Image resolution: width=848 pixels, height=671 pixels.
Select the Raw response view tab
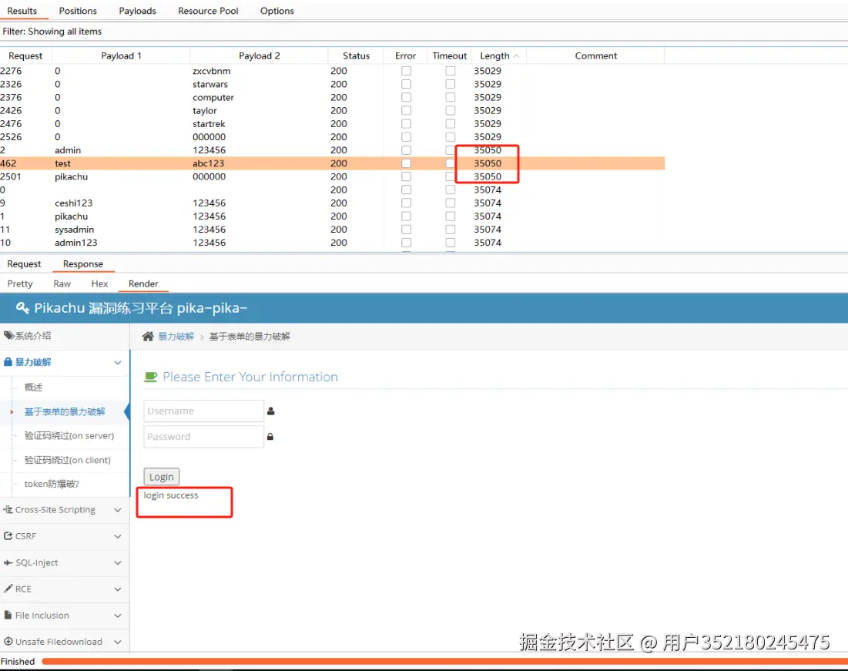(x=62, y=283)
